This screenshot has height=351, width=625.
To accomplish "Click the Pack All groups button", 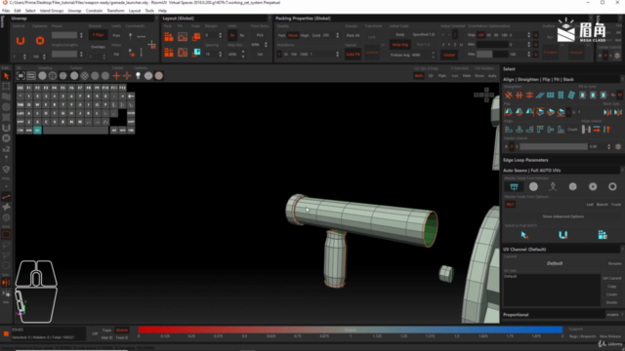I will point(353,35).
